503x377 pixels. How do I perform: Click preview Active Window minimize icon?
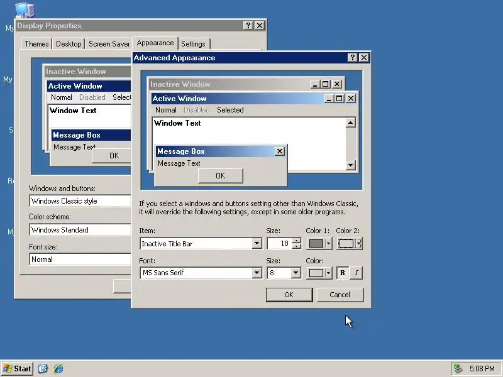328,99
